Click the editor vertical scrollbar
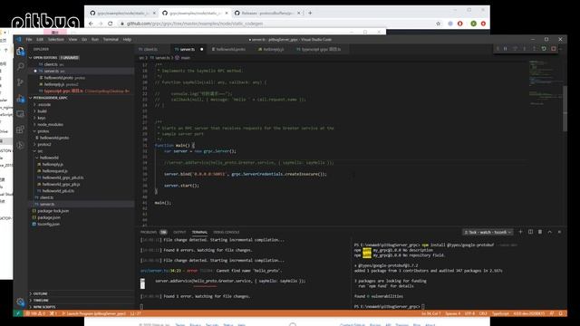This screenshot has height=326, width=580. tap(565, 109)
